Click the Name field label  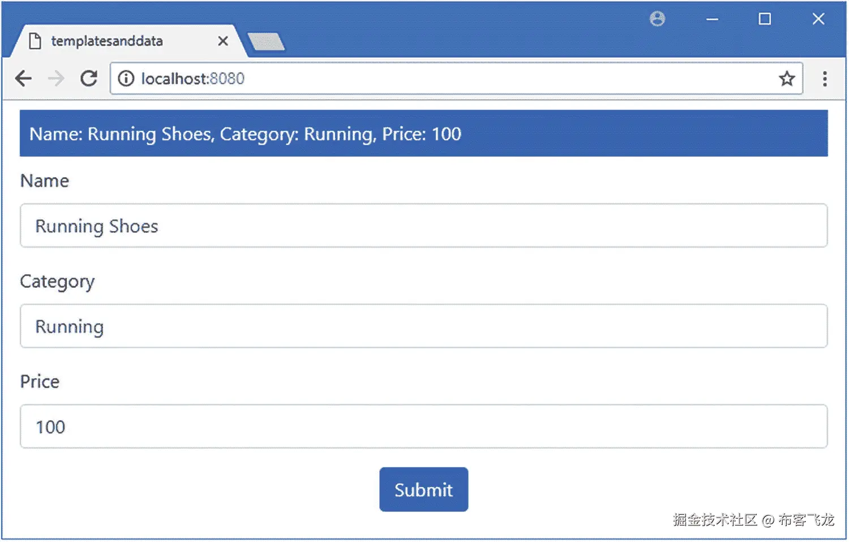coord(45,181)
